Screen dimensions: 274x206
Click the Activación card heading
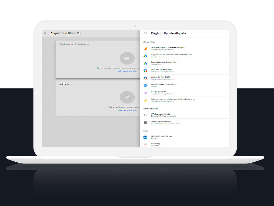pos(65,84)
